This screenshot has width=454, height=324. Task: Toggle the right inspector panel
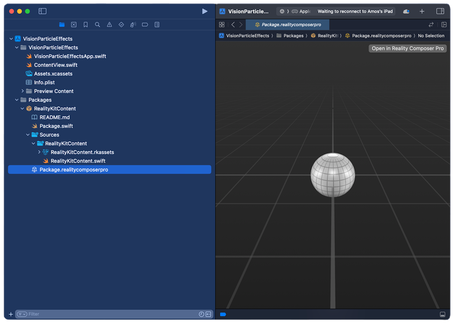(440, 11)
